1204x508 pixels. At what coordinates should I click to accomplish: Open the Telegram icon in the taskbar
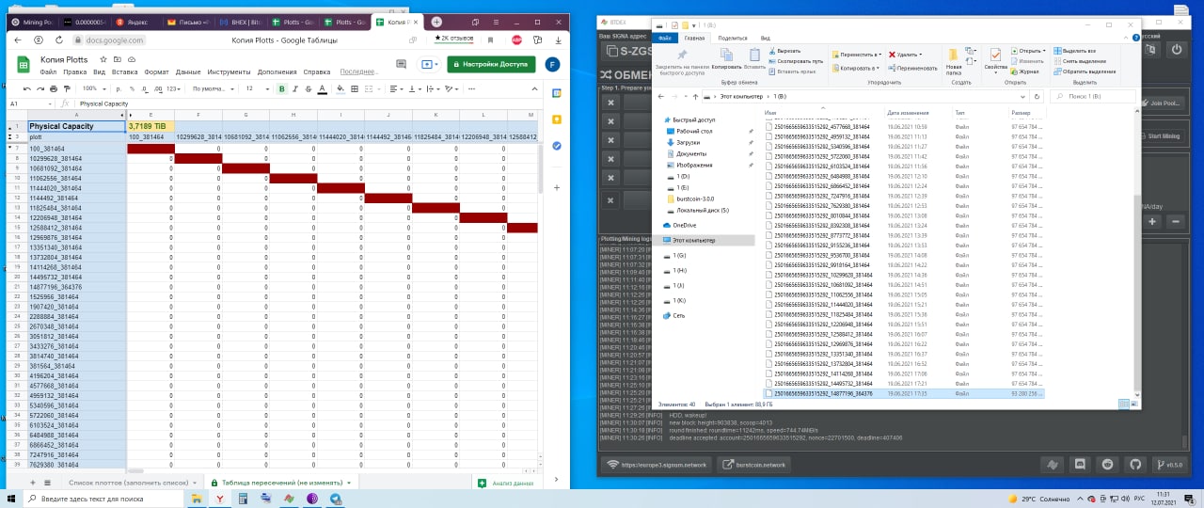(336, 499)
